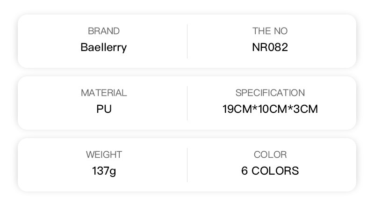The height and width of the screenshot is (206, 374).
Task: Click the bottom weight and color card
Action: coord(187,165)
